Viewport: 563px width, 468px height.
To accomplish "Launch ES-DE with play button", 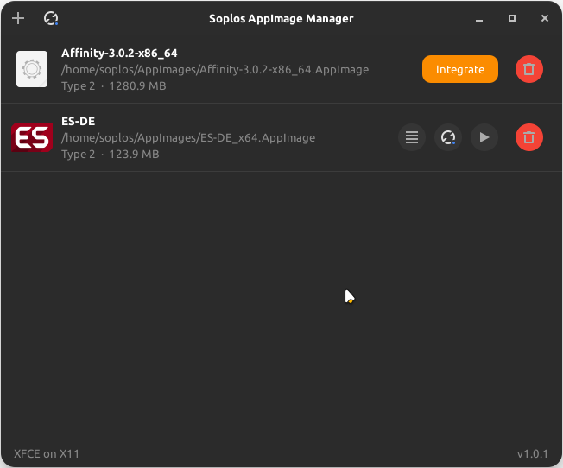I will 484,137.
